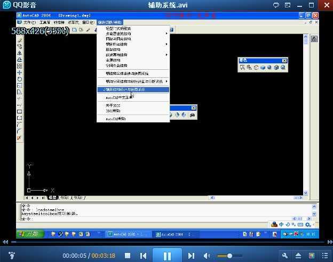The image size is (333, 262).
Task: Stop the video playback
Action: (128, 256)
